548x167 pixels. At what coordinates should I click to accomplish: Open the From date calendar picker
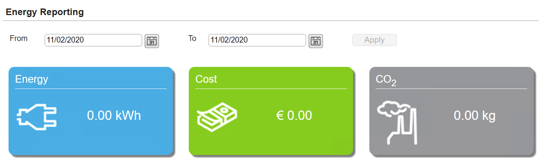152,41
